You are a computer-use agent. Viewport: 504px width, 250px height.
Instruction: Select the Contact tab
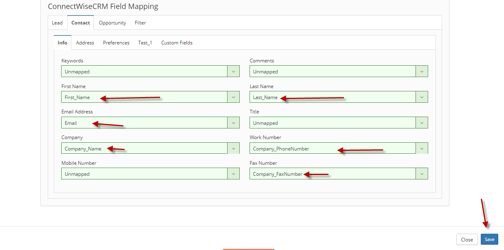[x=81, y=23]
